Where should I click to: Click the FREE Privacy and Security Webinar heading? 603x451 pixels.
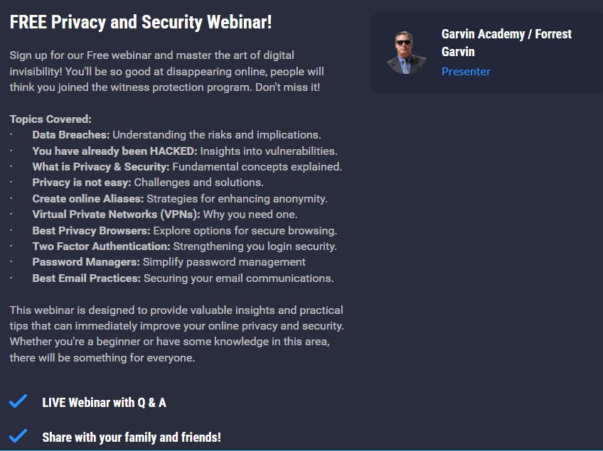pos(141,22)
